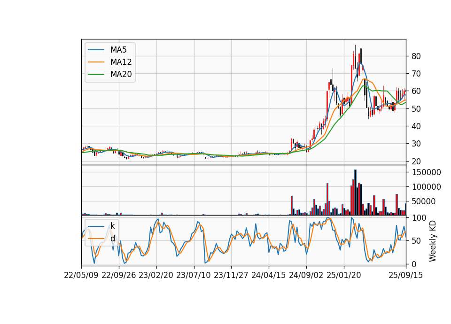Click the 23/02/20 date label

tap(156, 275)
